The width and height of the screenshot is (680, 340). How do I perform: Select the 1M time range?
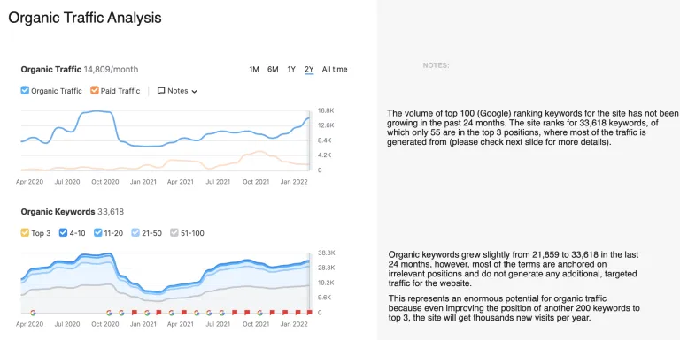254,69
